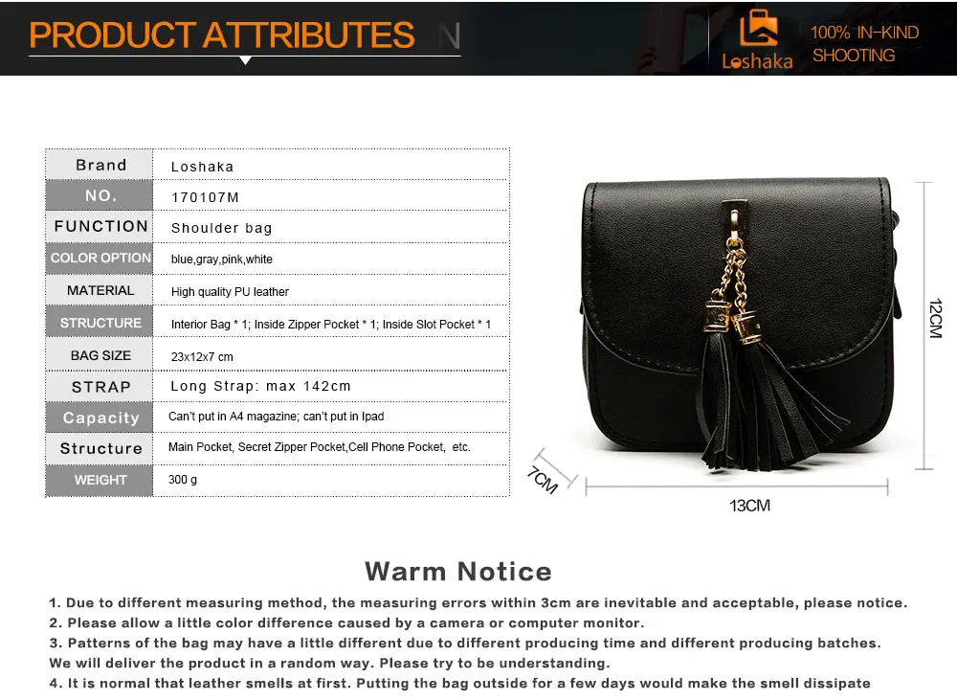
Task: Click the Warm Notice heading
Action: click(458, 572)
